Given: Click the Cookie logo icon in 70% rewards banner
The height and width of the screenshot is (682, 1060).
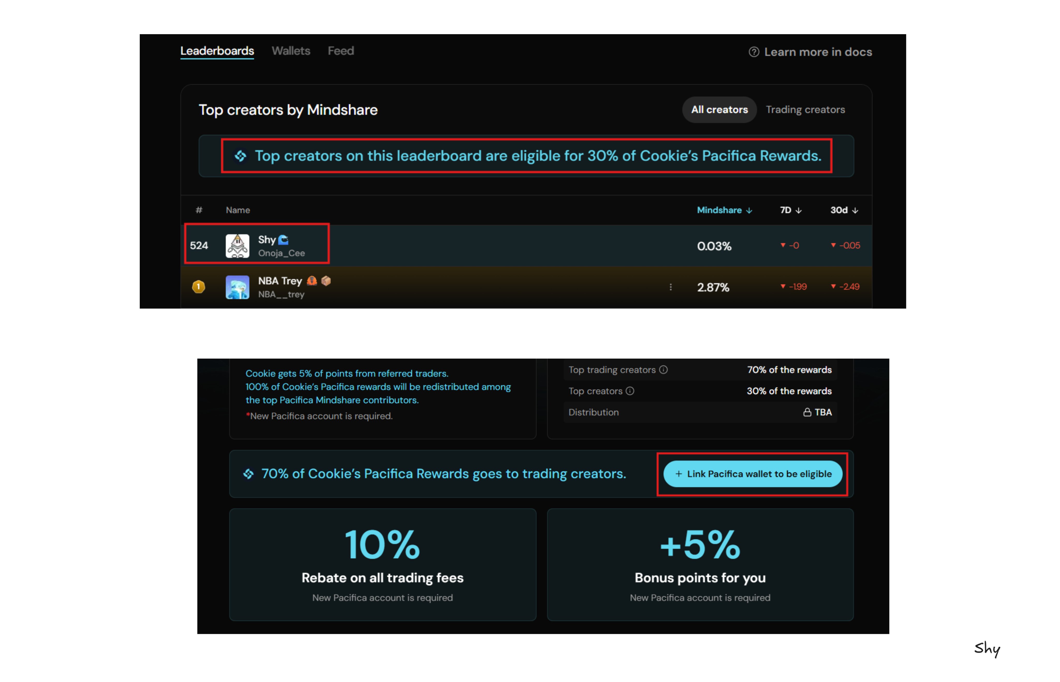Looking at the screenshot, I should tap(248, 474).
